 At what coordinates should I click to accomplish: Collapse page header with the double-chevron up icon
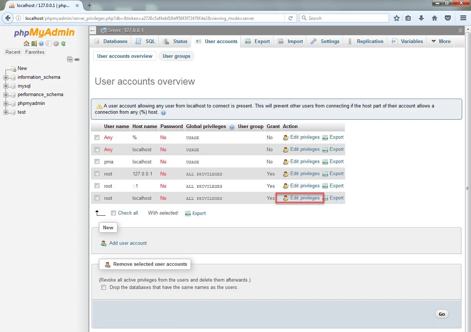point(460,30)
